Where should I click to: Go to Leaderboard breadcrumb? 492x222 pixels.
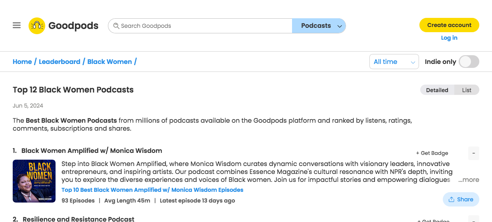[x=60, y=62]
